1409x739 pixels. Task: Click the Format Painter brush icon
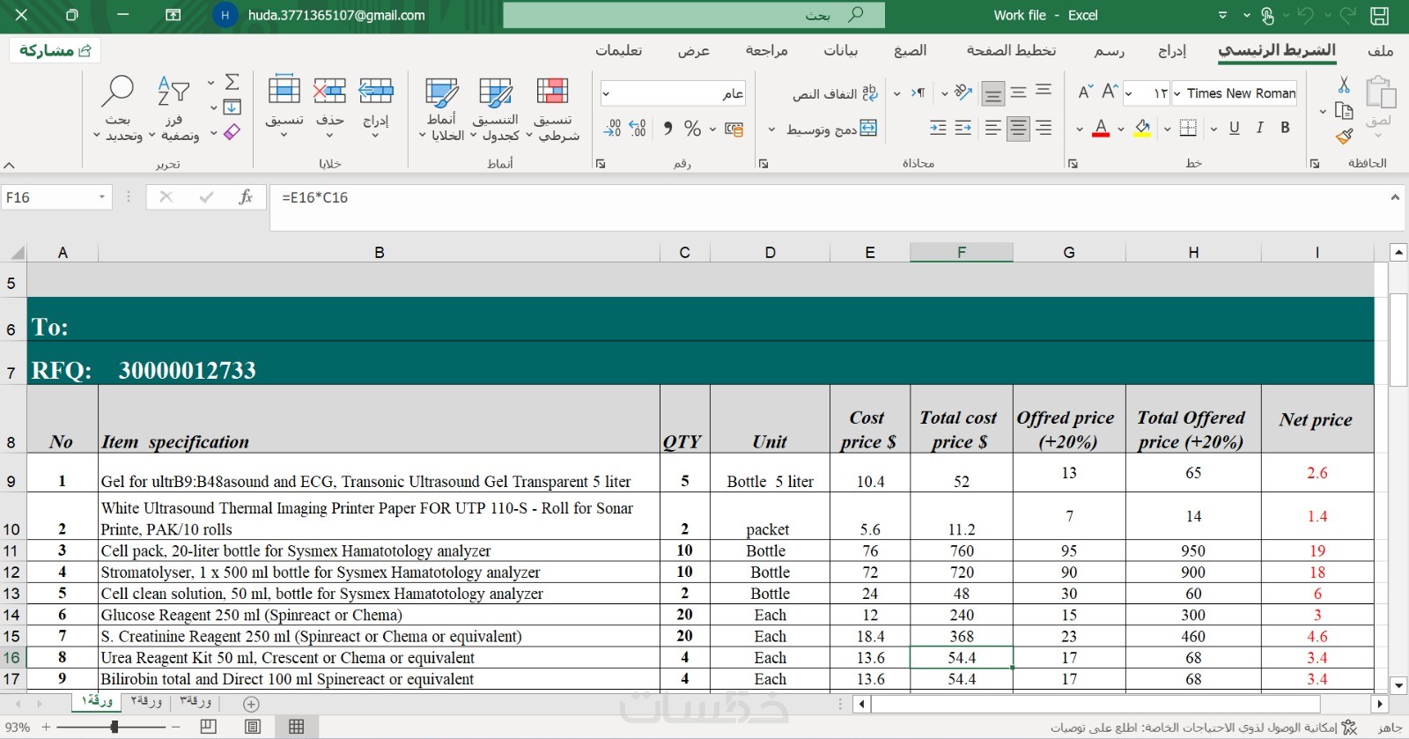[x=1344, y=137]
